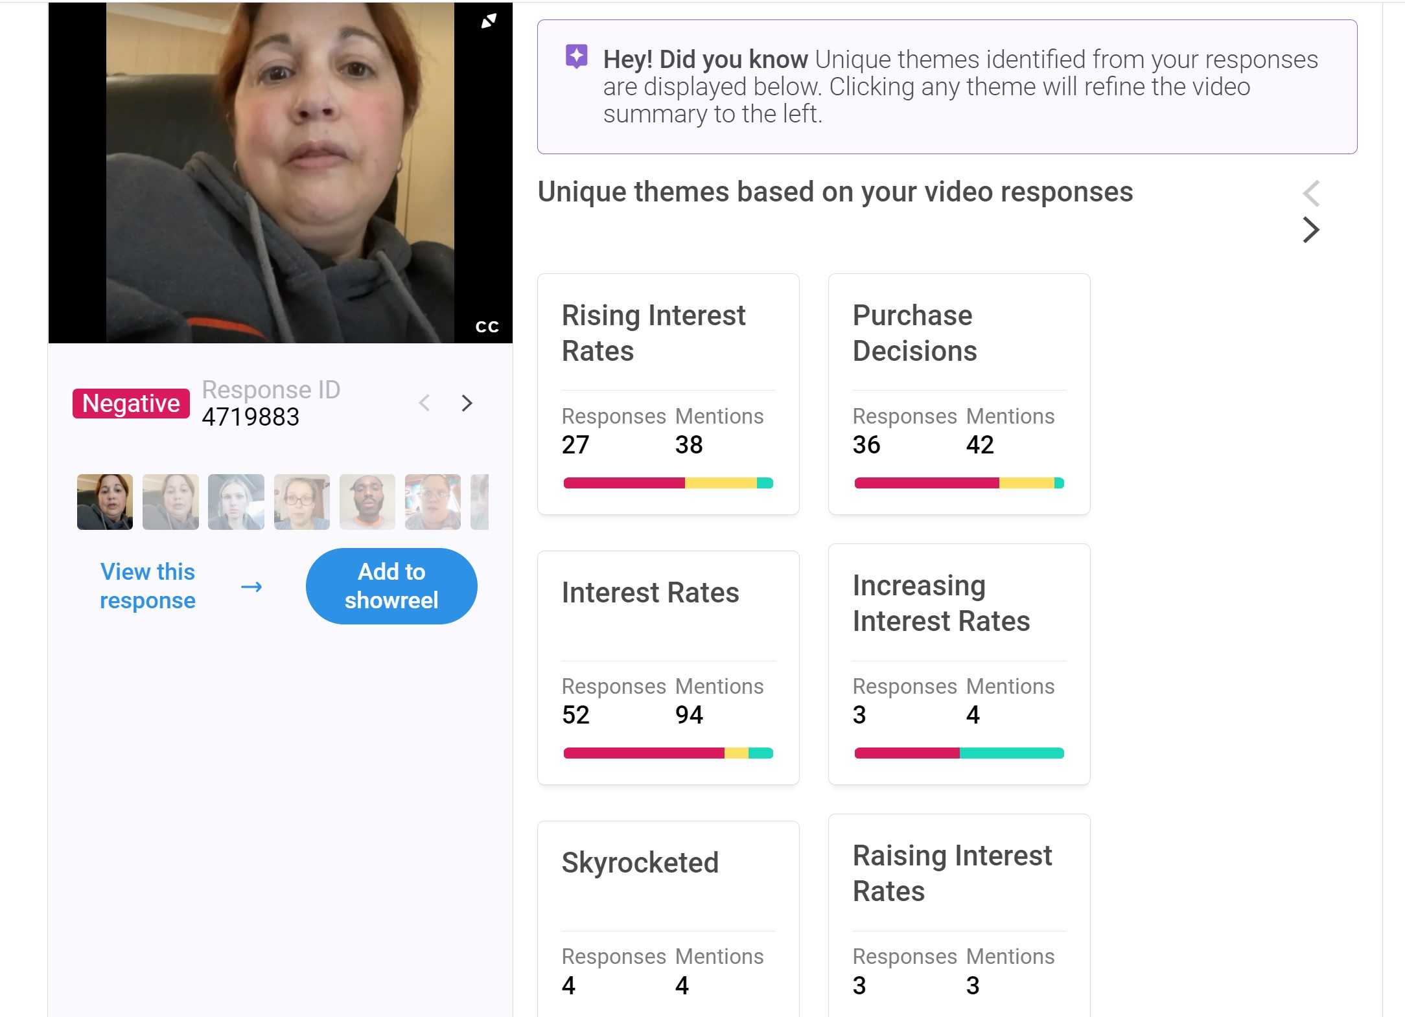This screenshot has width=1405, height=1017.
Task: Click the video player of the response
Action: click(280, 173)
